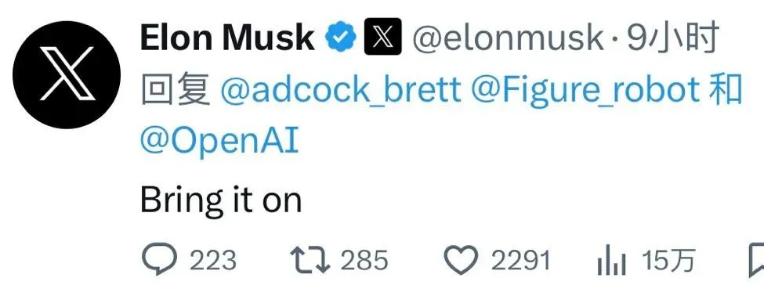Click the 2291 likes count

[520, 260]
